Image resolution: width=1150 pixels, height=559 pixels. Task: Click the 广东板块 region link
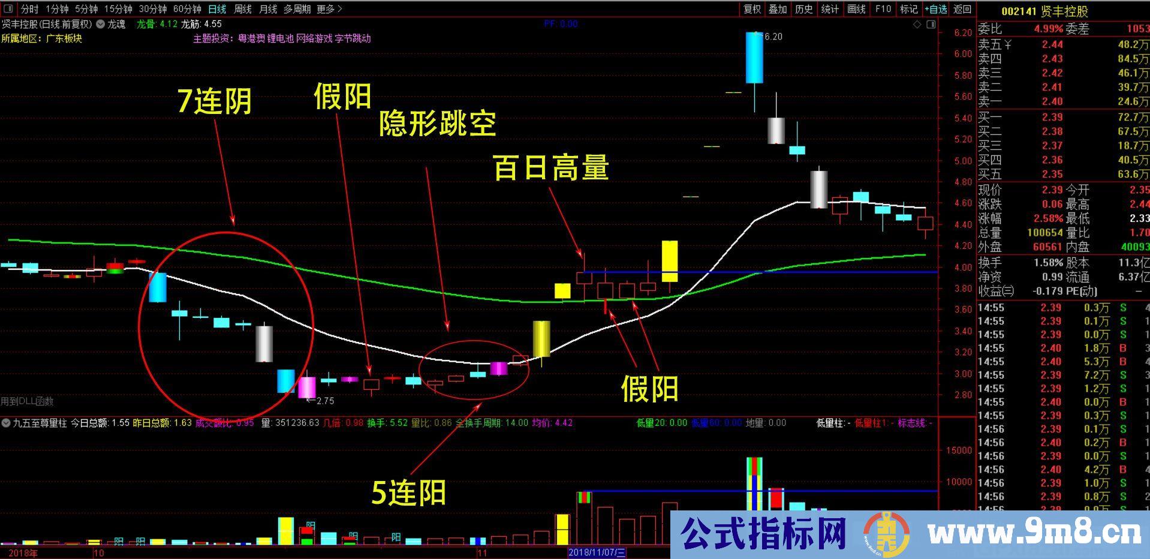coord(64,38)
